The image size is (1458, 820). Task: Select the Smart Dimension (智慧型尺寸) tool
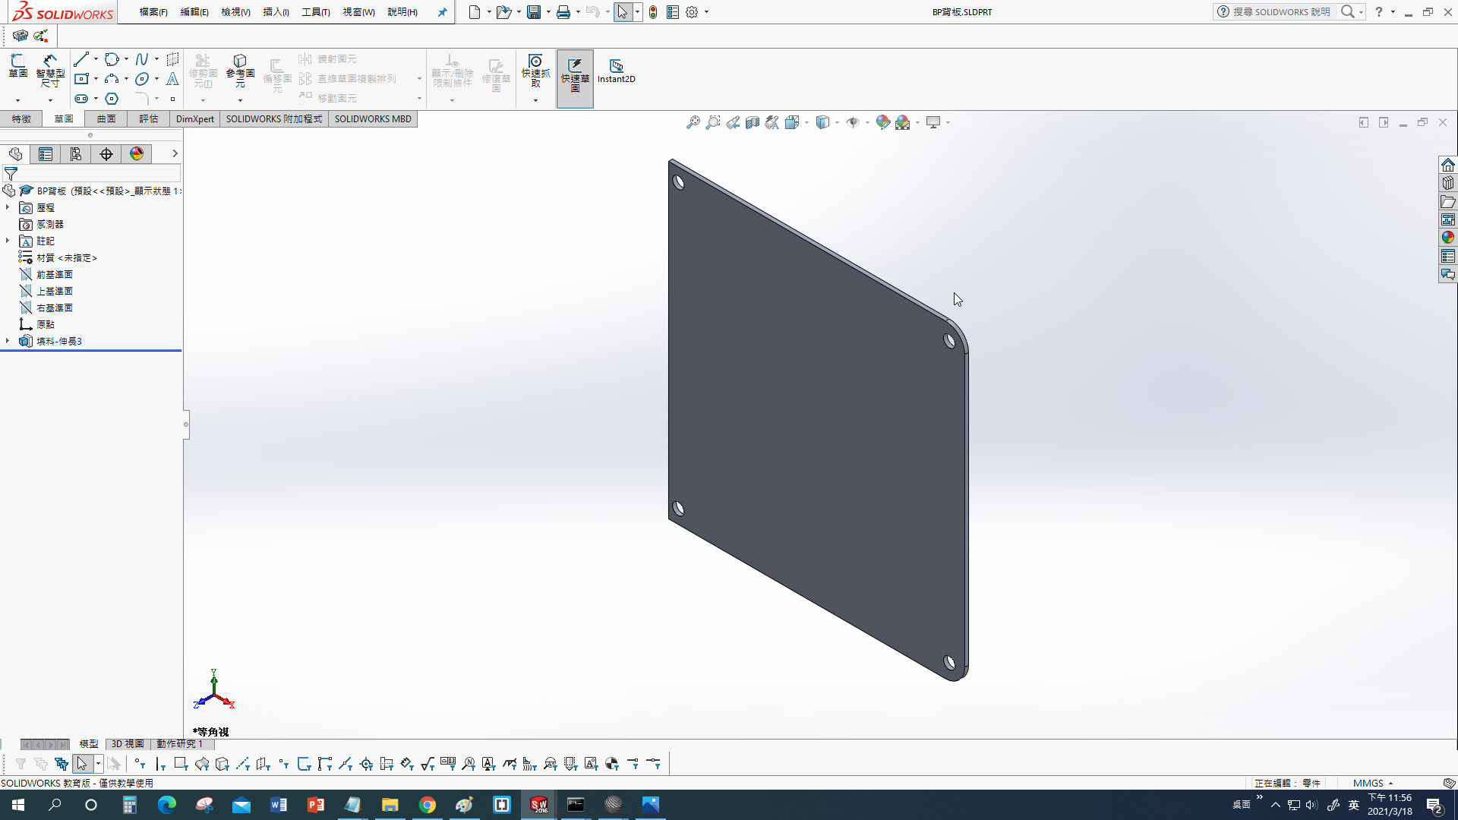pyautogui.click(x=50, y=71)
